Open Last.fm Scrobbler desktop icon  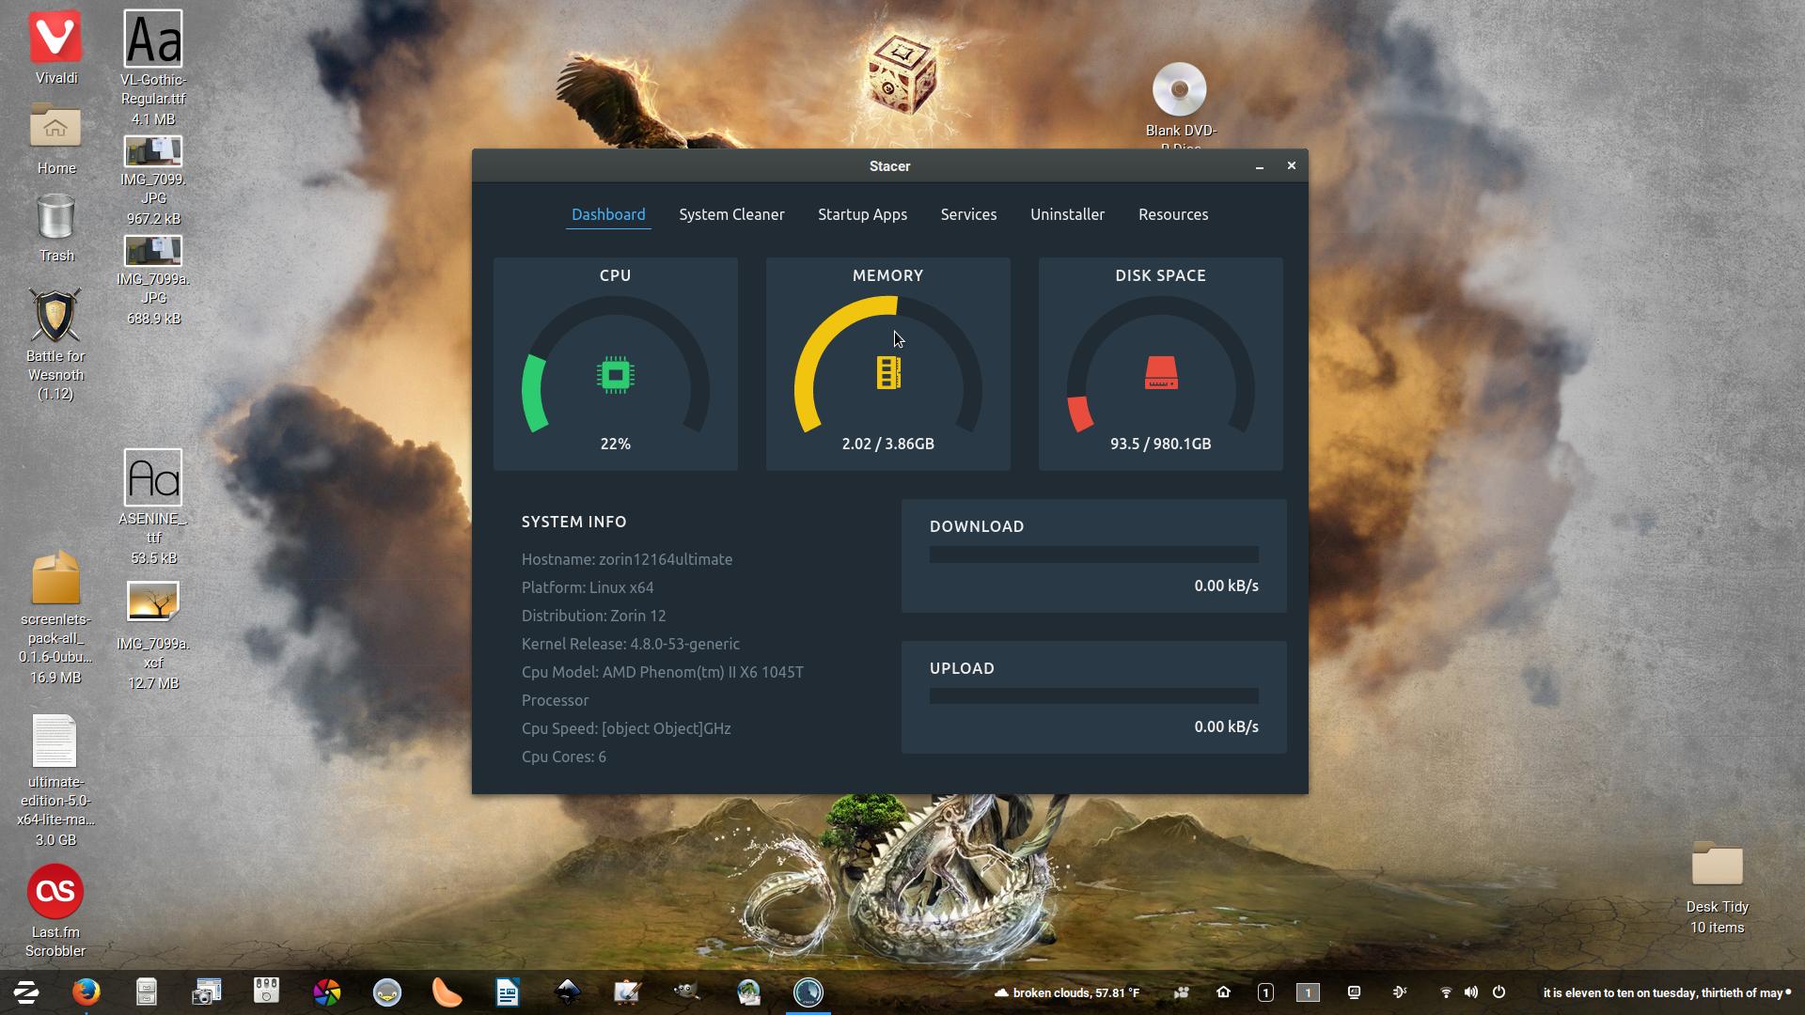[55, 892]
